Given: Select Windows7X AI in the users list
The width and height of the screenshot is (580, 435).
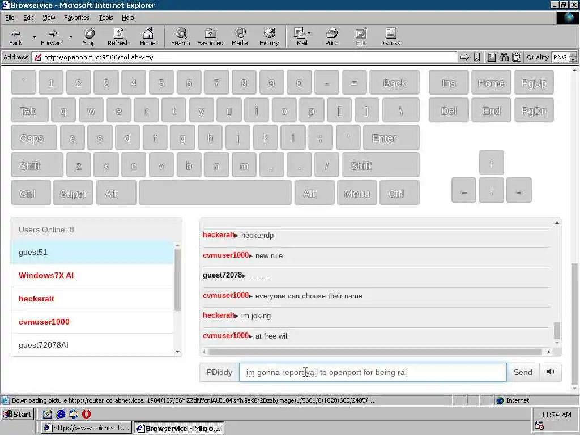Looking at the screenshot, I should point(92,276).
